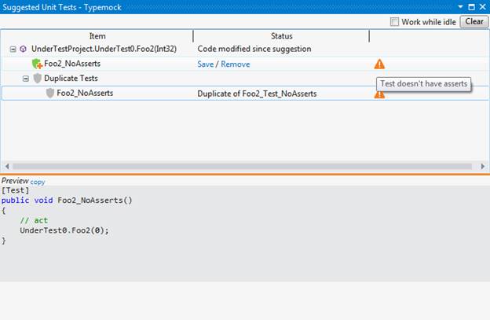Click the green shield icon beside Foo2_NoAsserts
490x320 pixels.
click(x=37, y=64)
